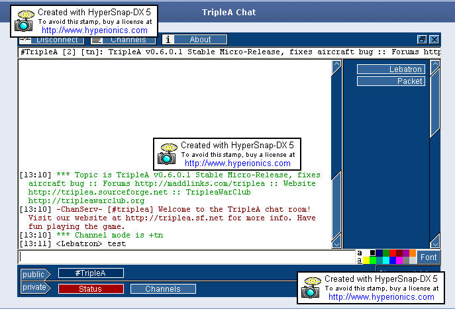The height and width of the screenshot is (309, 455).
Task: Focus the chat message input field
Action: [x=187, y=257]
